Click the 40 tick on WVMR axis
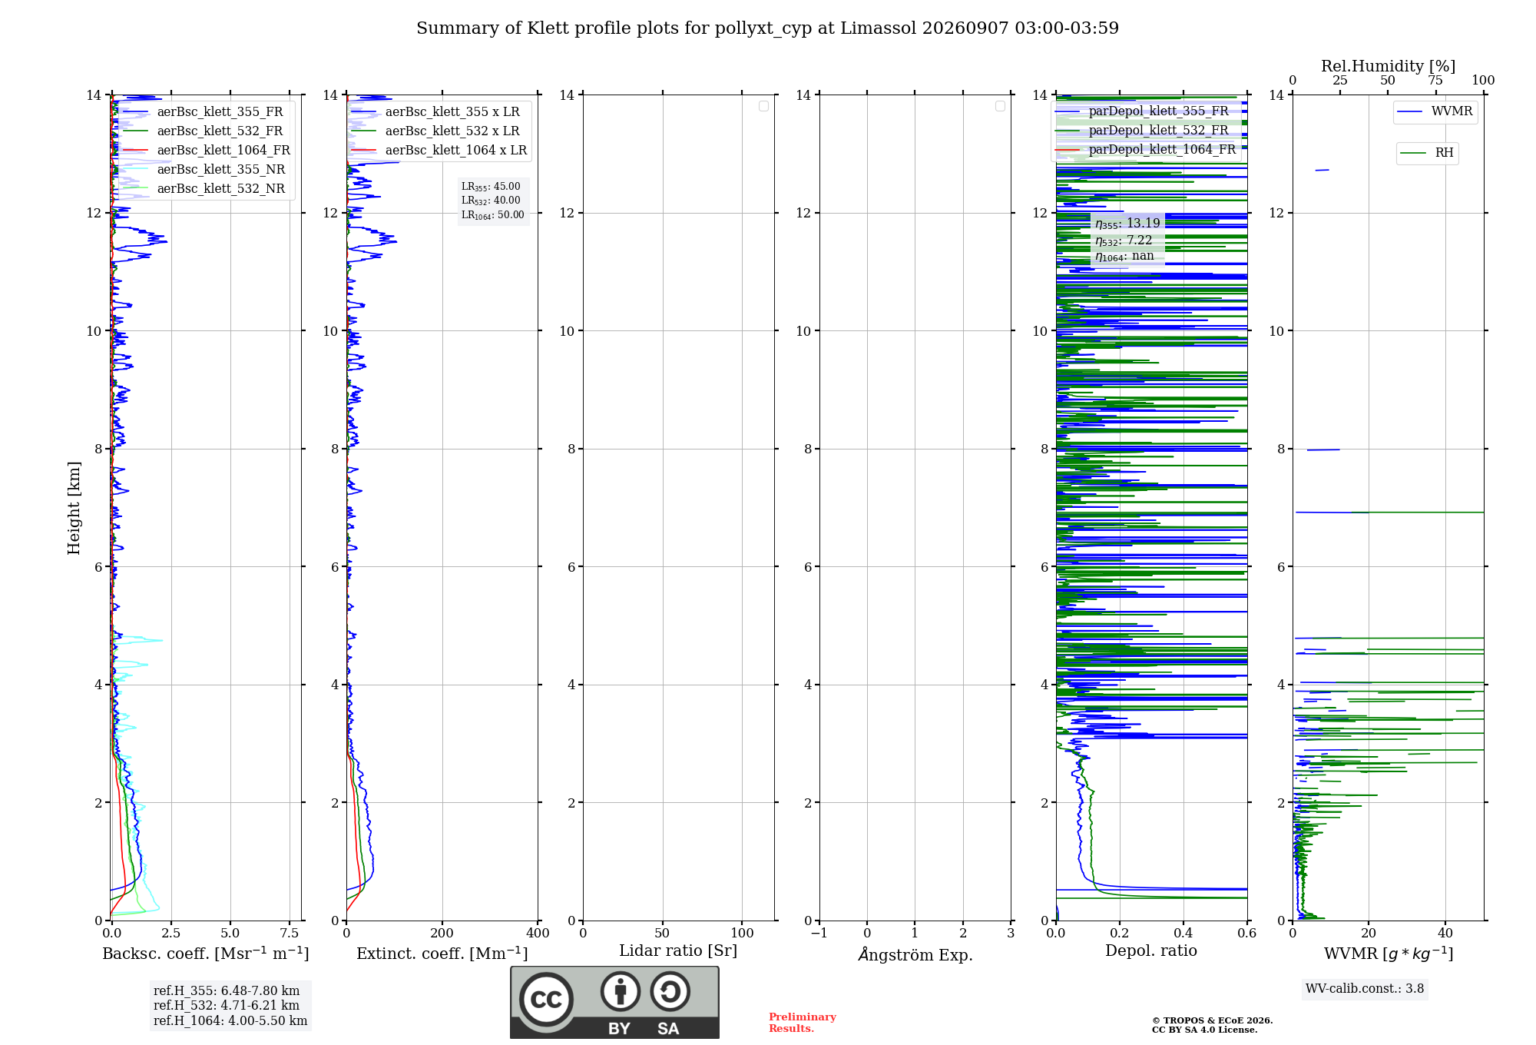 1445,934
